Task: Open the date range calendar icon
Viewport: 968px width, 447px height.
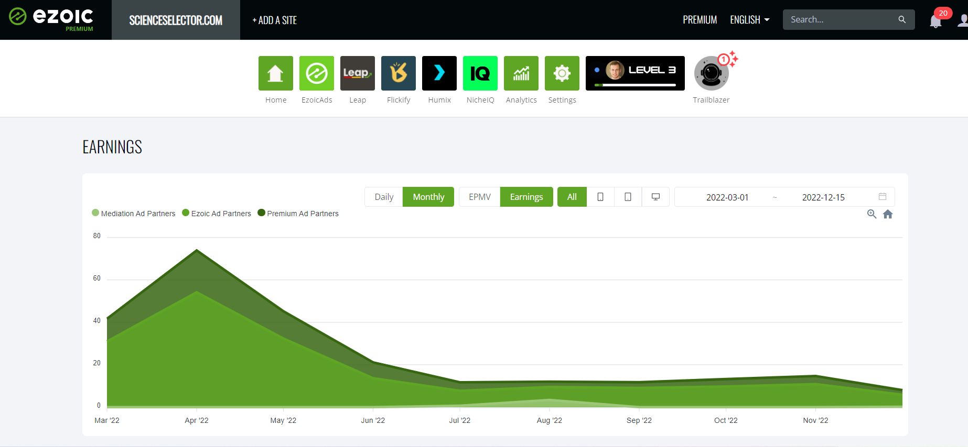Action: click(x=883, y=197)
